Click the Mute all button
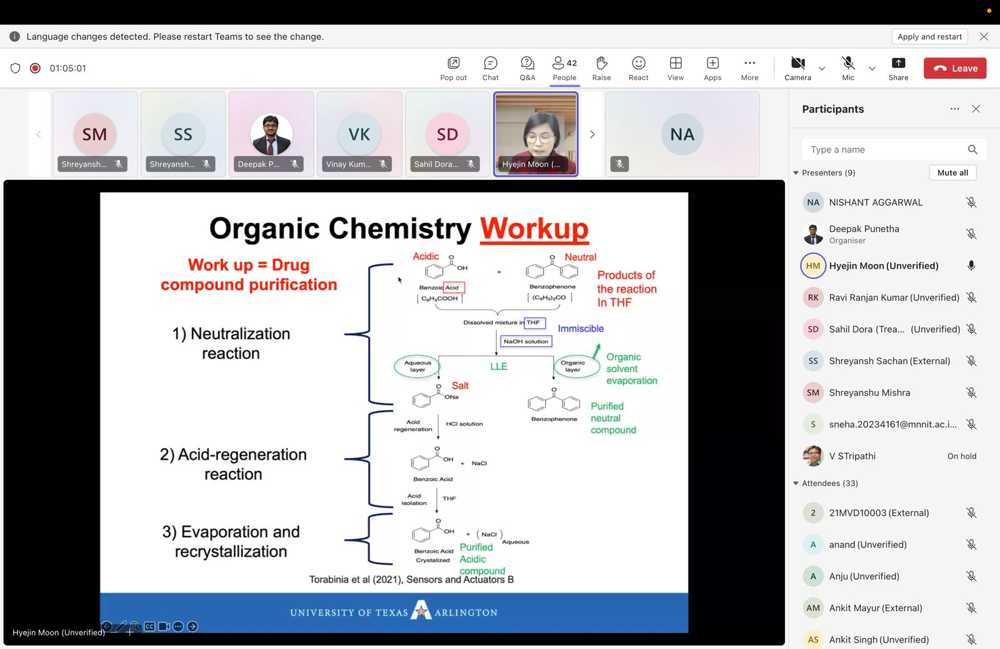This screenshot has width=1000, height=649. [x=952, y=173]
